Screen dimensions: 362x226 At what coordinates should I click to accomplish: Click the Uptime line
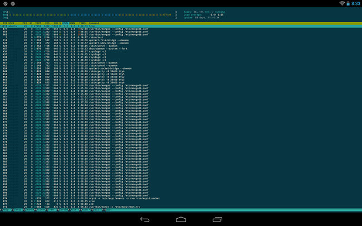[x=202, y=18]
